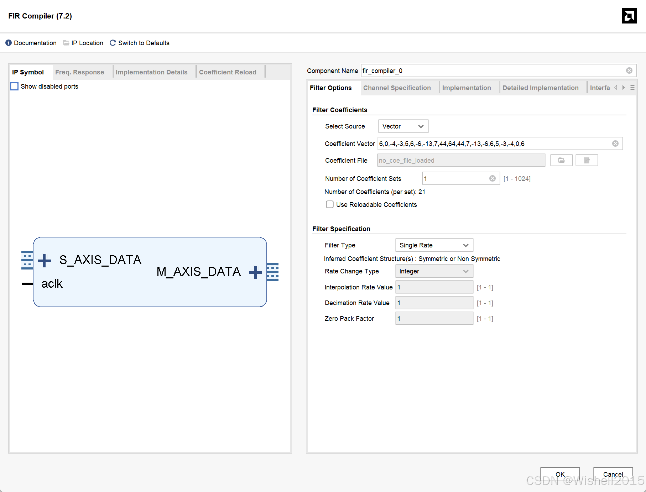Click S_AXIS_DATA bus interface port icon

click(27, 260)
